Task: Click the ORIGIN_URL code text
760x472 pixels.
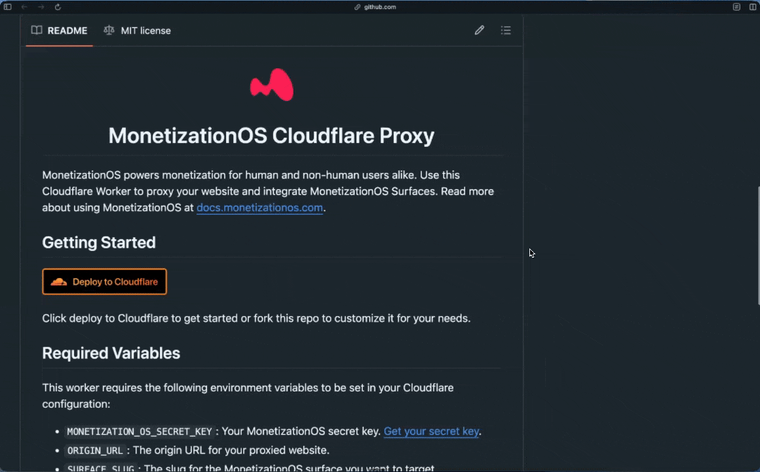Action: point(95,450)
